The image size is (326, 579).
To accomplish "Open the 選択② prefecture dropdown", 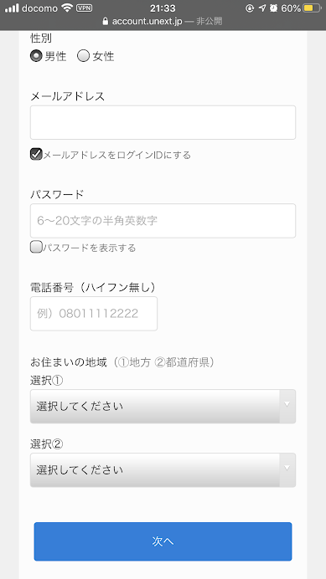I will [163, 470].
